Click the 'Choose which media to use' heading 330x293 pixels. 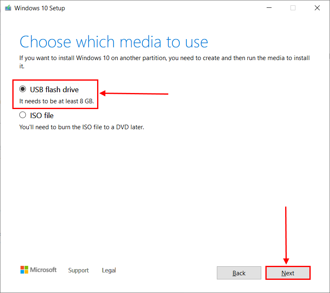(114, 42)
